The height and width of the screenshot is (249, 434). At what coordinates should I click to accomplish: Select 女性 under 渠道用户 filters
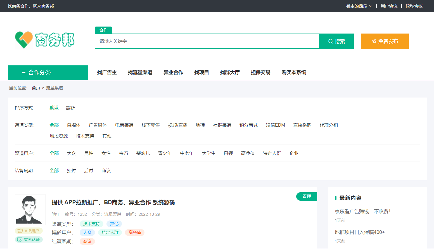(106, 153)
